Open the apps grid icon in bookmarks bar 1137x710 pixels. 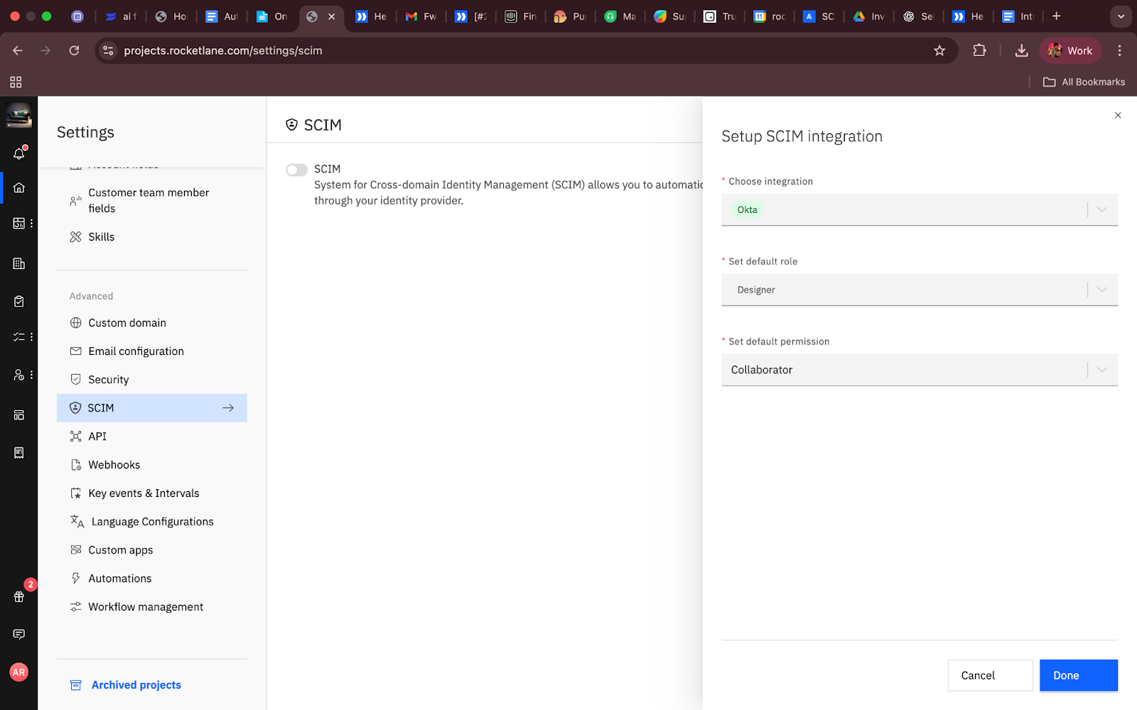tap(16, 82)
